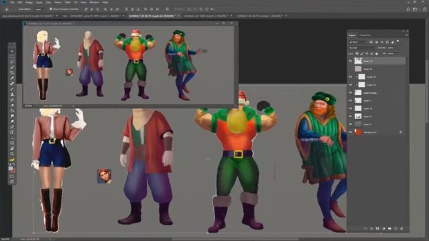Select the Zoom tool in the toolbox
Screen dimensions: 429x241
click(12, 154)
